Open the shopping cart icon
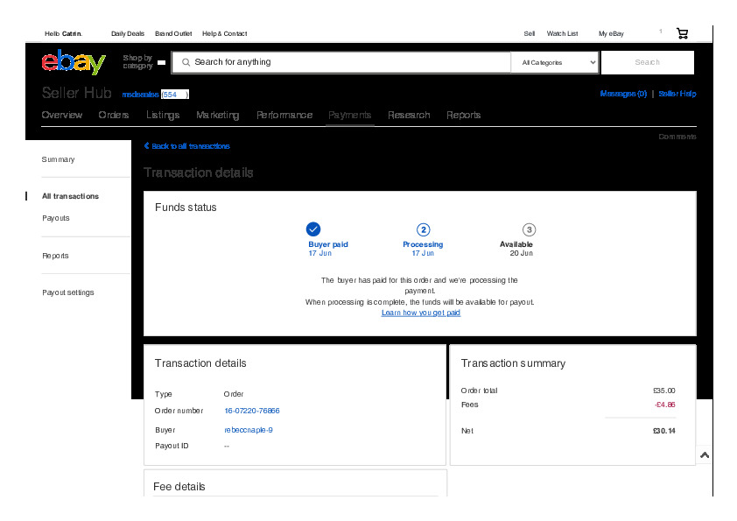The image size is (737, 521). point(682,33)
